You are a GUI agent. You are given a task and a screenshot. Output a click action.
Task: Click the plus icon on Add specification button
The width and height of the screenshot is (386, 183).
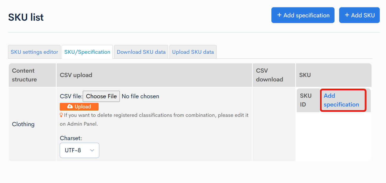coord(279,15)
